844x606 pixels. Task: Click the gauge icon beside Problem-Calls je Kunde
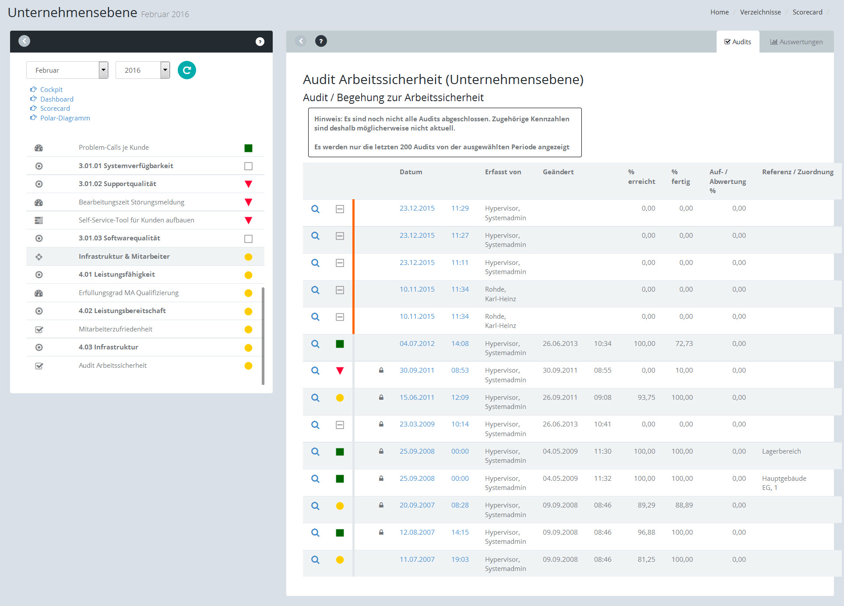tap(39, 148)
